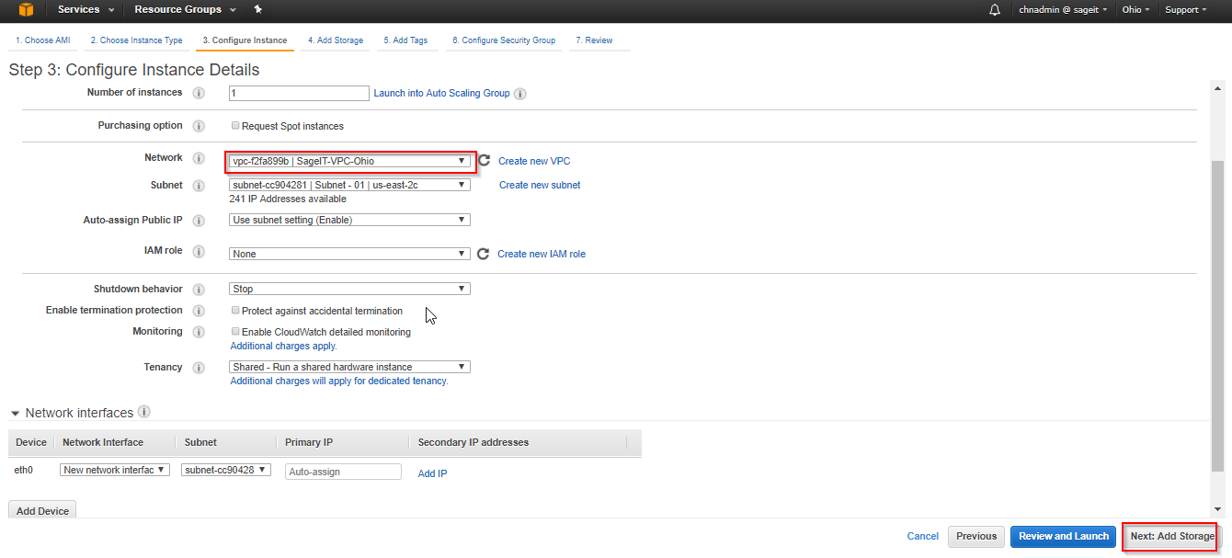Refresh the IAM role list
The image size is (1232, 558).
pyautogui.click(x=484, y=254)
